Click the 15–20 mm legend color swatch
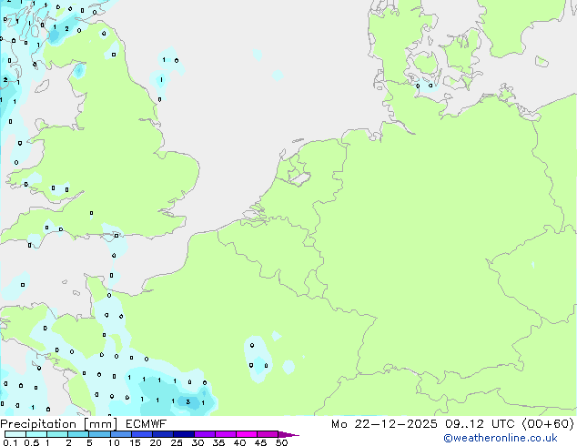Screen dimensions: 577x446 (141, 434)
